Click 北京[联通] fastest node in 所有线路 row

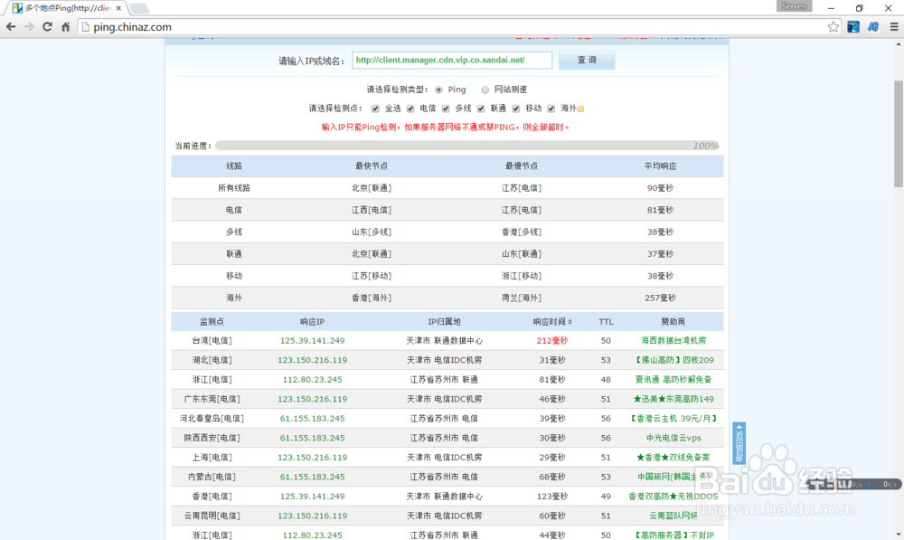tap(372, 188)
